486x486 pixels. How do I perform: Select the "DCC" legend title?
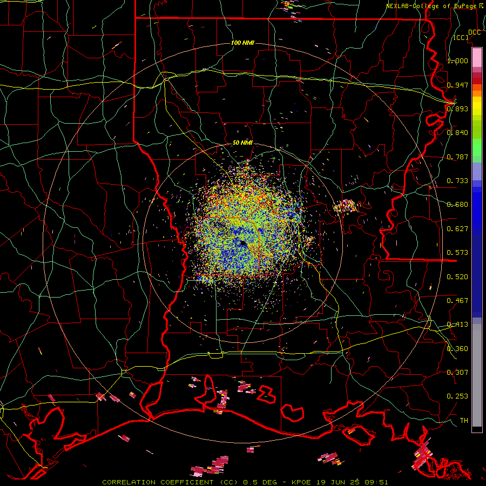pyautogui.click(x=474, y=32)
